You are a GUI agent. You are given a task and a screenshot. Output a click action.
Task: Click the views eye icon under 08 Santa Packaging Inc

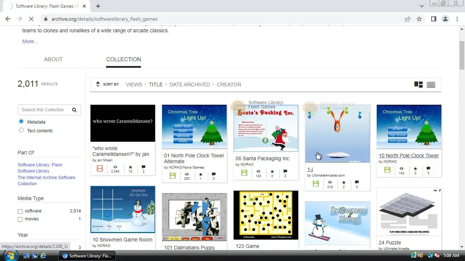pos(258,171)
